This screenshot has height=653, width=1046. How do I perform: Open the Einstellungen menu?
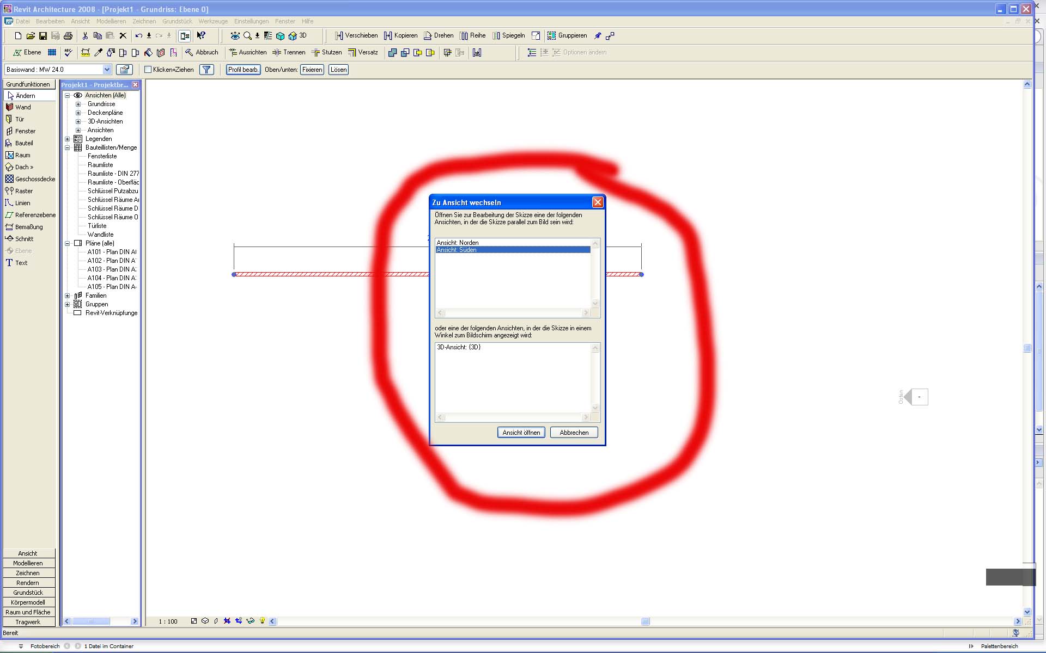pyautogui.click(x=252, y=21)
